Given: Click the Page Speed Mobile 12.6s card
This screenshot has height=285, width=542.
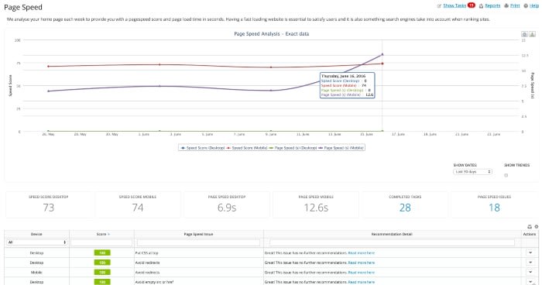Looking at the screenshot, I should point(316,204).
